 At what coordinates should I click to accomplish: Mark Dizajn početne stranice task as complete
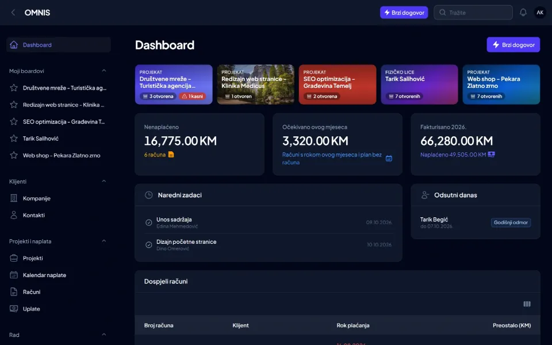coord(148,245)
